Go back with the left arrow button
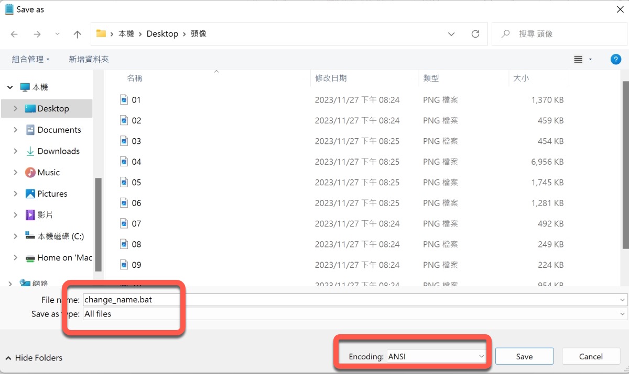Viewport: 629px width, 374px height. click(x=14, y=34)
